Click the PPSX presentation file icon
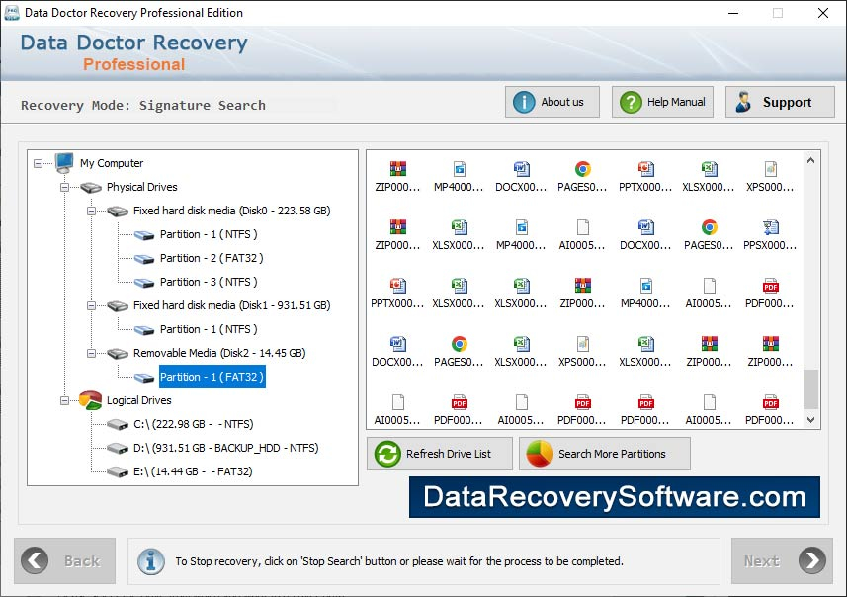 pyautogui.click(x=770, y=227)
